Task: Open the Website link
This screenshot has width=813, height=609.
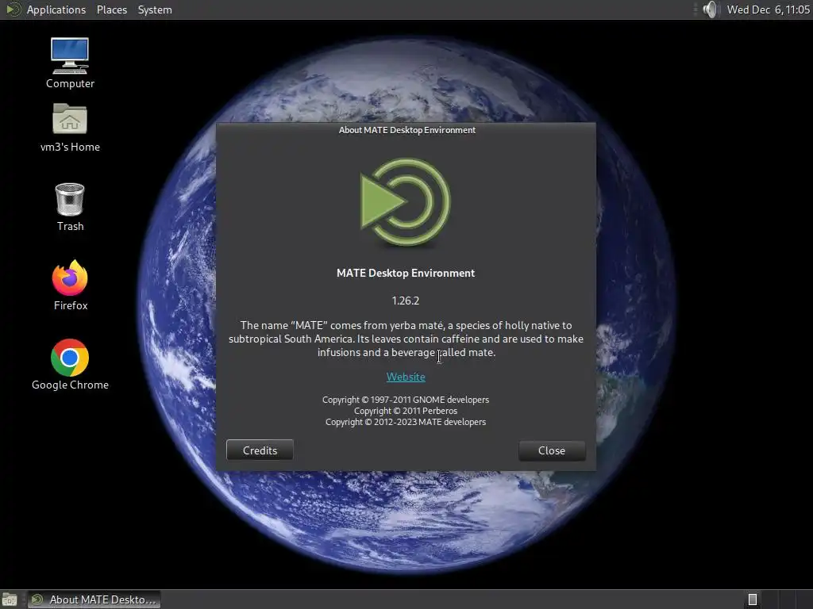Action: point(406,377)
